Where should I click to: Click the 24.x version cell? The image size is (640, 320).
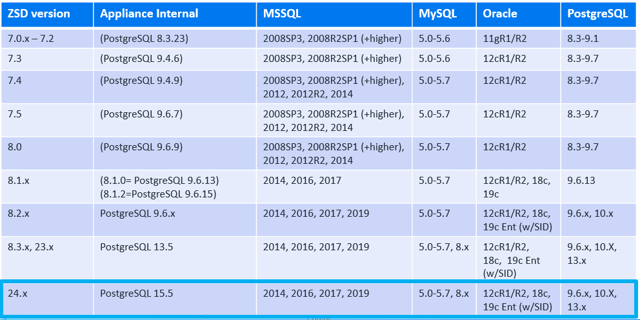pyautogui.click(x=18, y=294)
